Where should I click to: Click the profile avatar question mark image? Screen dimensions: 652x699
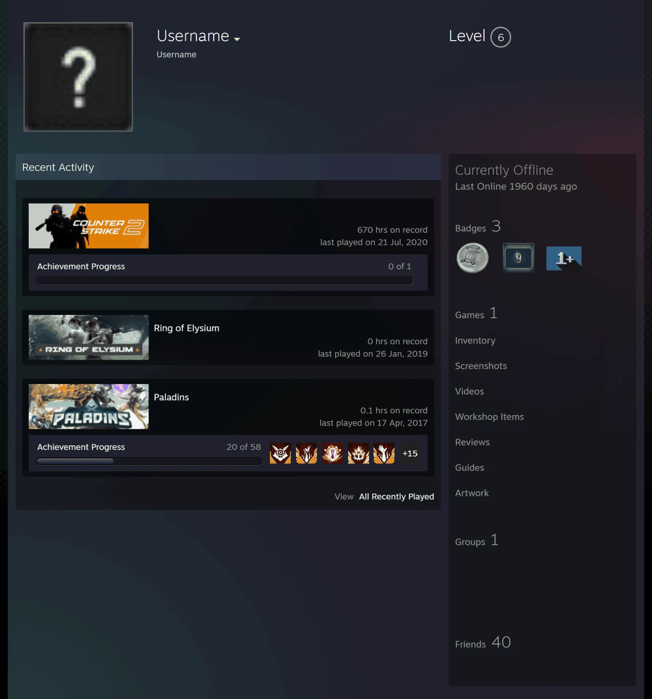tap(78, 77)
